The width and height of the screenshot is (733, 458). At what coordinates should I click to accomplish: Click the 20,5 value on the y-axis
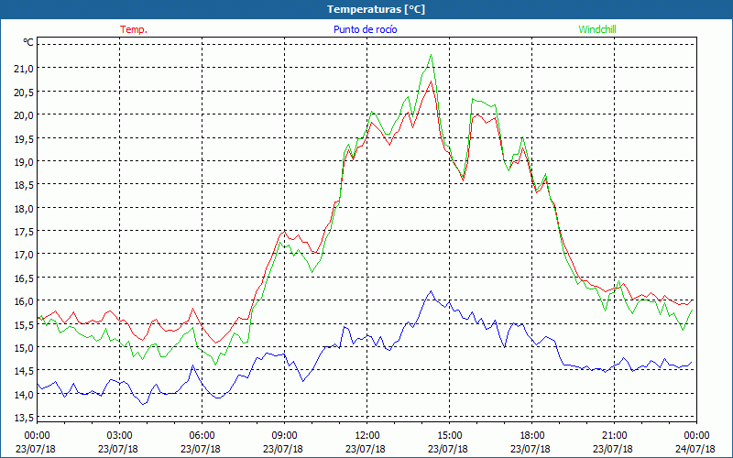pos(24,93)
